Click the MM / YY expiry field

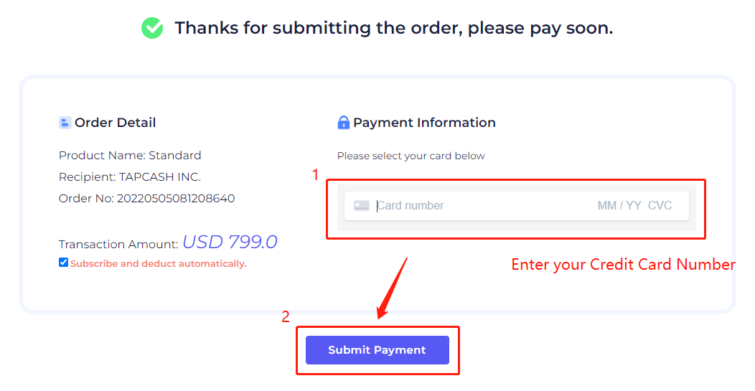point(619,206)
